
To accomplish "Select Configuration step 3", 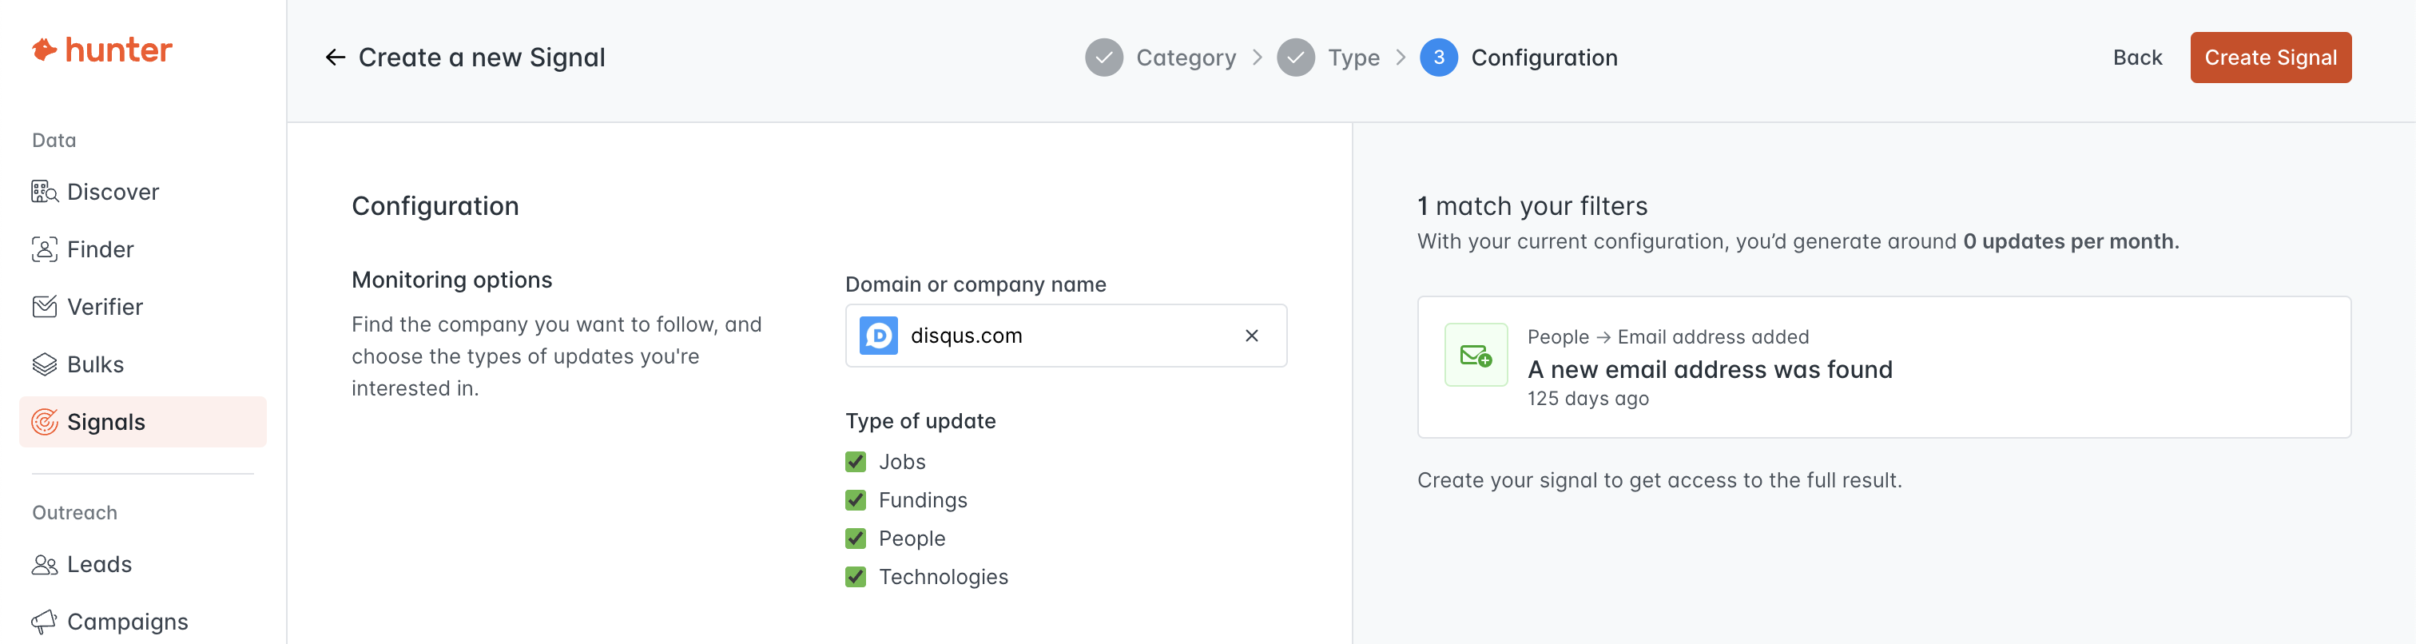I will click(x=1519, y=58).
